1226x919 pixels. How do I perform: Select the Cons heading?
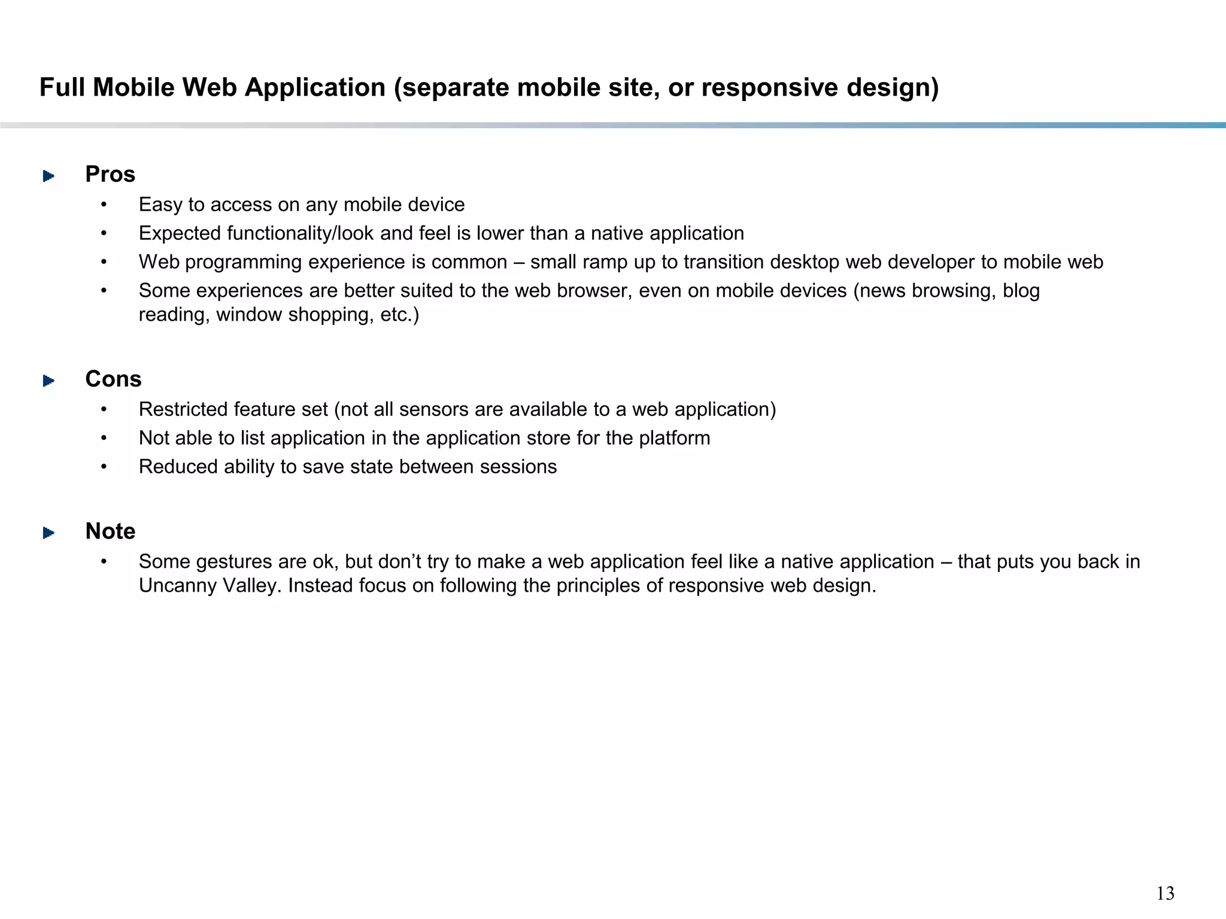click(x=113, y=379)
